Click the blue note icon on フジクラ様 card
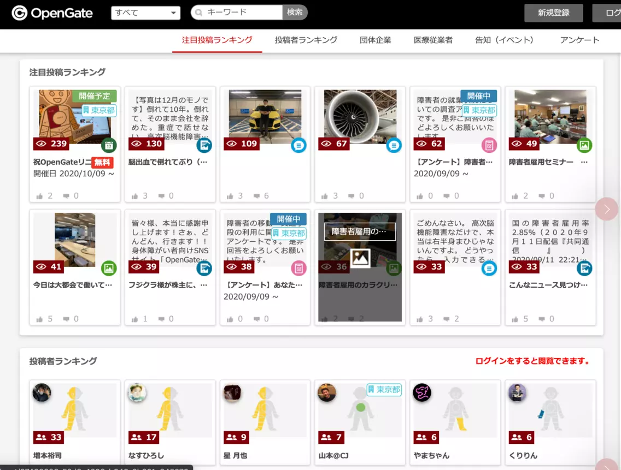The image size is (621, 470). 204,268
